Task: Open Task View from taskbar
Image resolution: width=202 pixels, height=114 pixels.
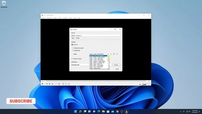Action: coord(85,111)
